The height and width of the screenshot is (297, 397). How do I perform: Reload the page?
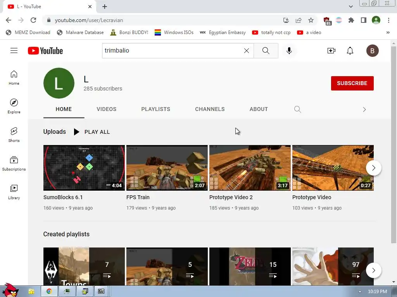[x=33, y=20]
